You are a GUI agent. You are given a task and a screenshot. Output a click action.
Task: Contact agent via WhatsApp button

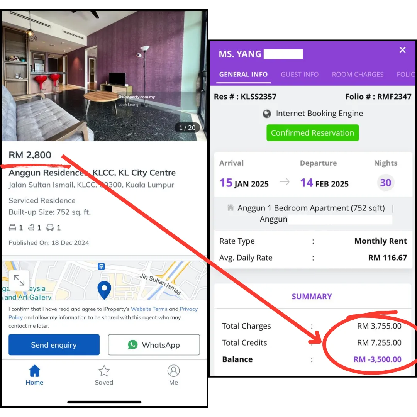(154, 345)
